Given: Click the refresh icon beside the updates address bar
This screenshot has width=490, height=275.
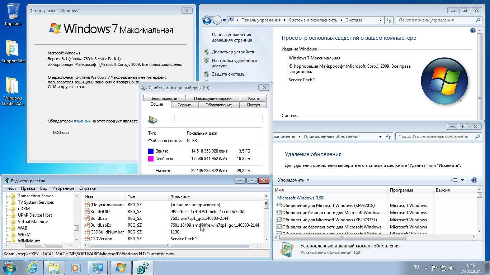Looking at the screenshot, I should [x=389, y=136].
